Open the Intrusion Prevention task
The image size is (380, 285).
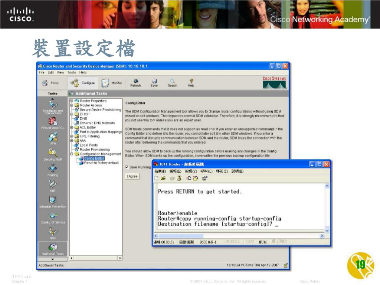click(53, 202)
